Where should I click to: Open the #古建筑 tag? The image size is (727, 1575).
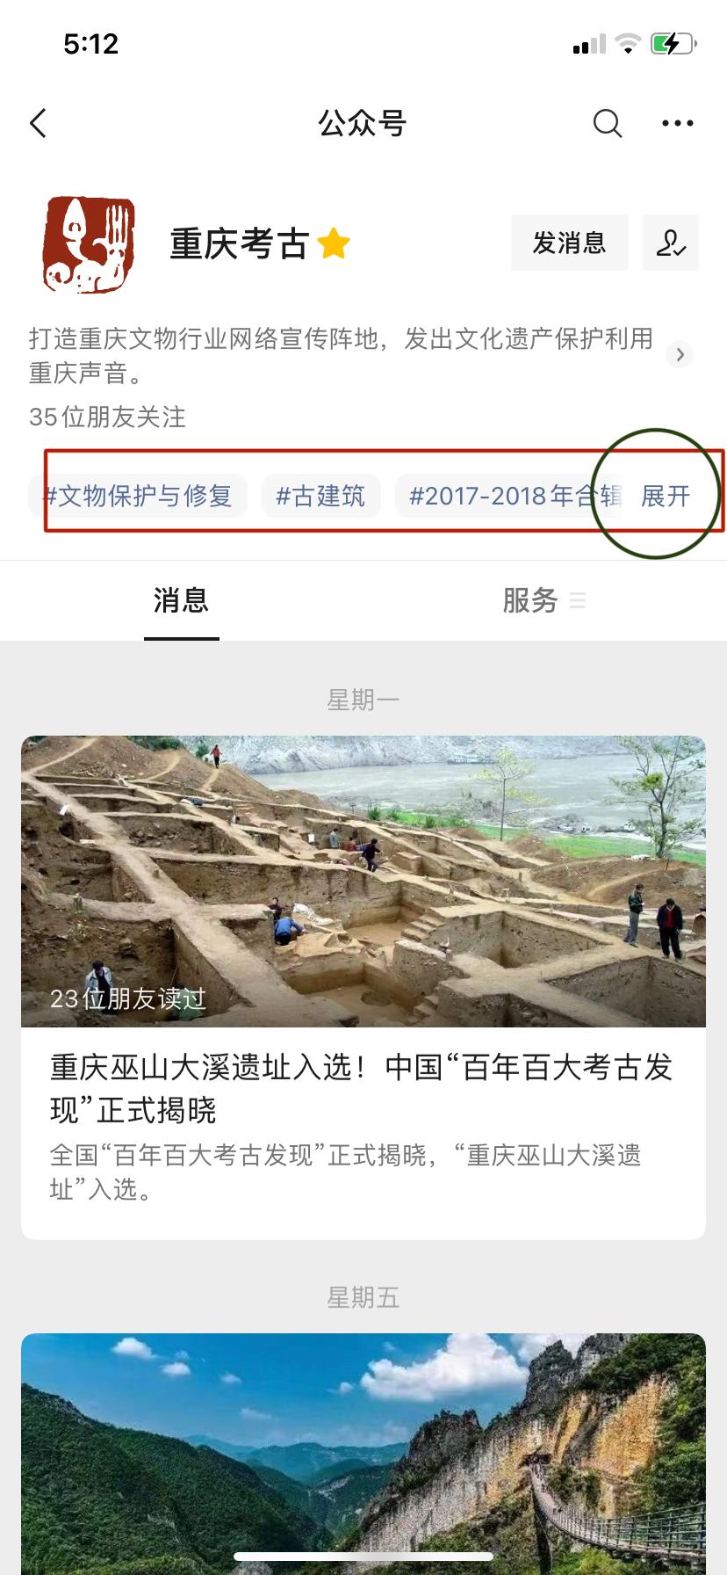point(320,496)
